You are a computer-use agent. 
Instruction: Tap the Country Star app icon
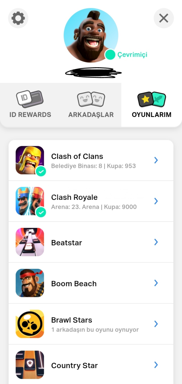tap(30, 365)
